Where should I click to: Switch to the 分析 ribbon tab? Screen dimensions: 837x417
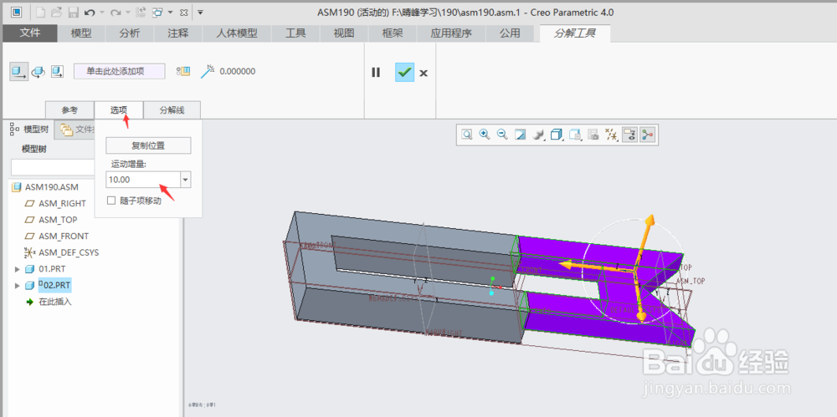(x=129, y=33)
